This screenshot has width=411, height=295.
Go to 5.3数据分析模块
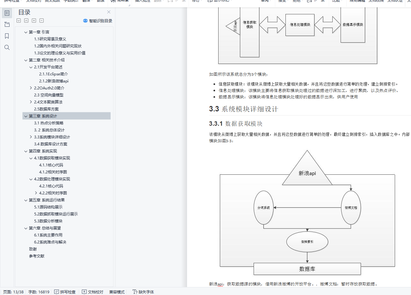point(48,221)
